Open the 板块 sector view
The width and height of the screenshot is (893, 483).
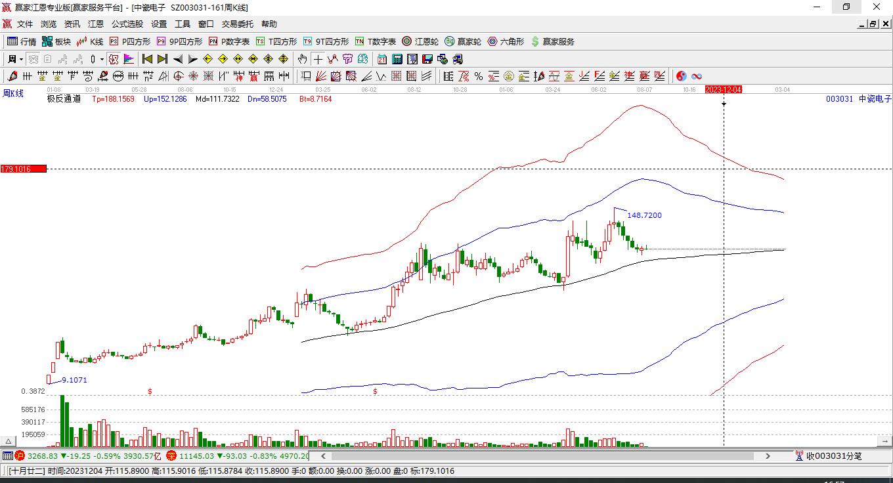pyautogui.click(x=56, y=41)
